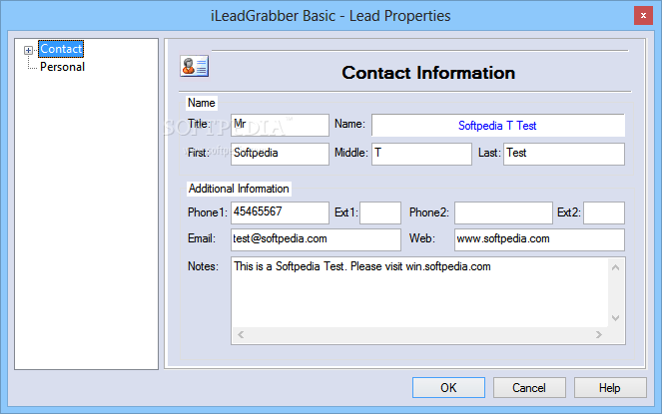Viewport: 662px width, 414px height.
Task: Click the Last name field
Action: [x=563, y=154]
